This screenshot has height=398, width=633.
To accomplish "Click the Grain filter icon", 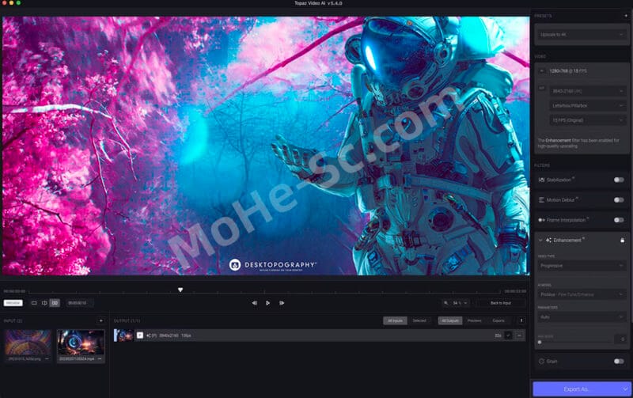I will [541, 362].
